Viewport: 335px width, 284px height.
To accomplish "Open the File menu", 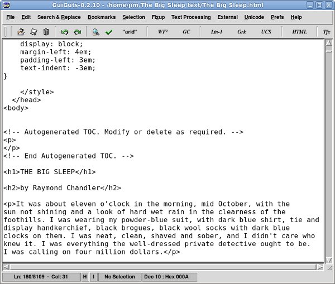I will pyautogui.click(x=11, y=17).
